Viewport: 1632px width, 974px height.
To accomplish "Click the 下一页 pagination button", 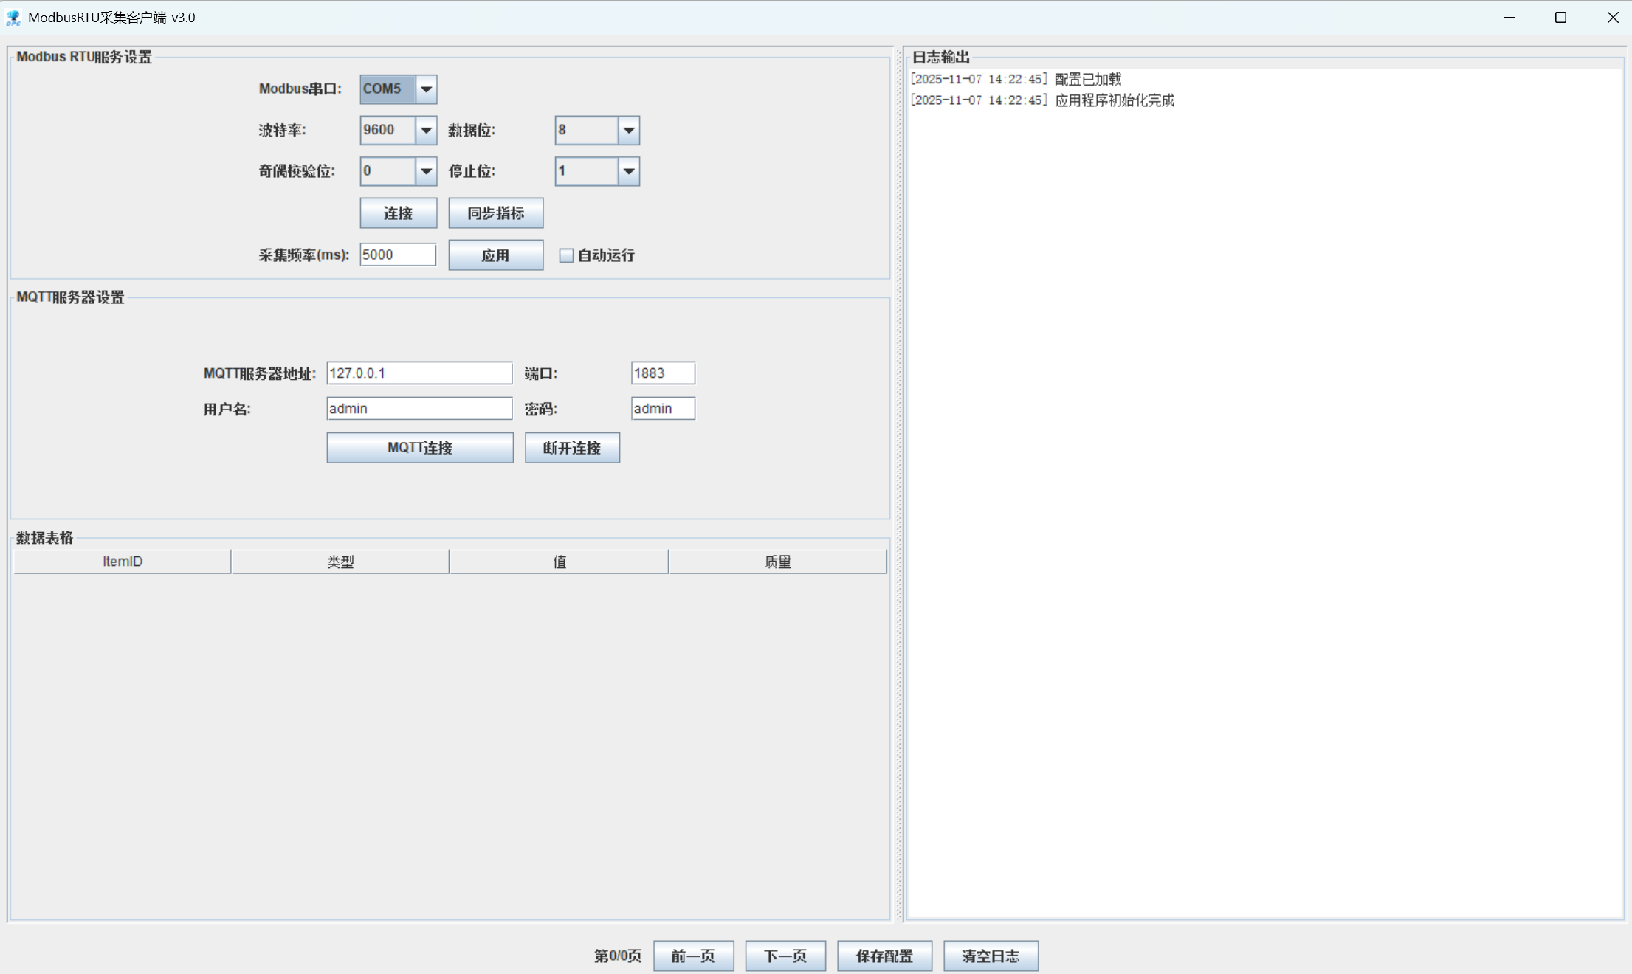I will (785, 956).
